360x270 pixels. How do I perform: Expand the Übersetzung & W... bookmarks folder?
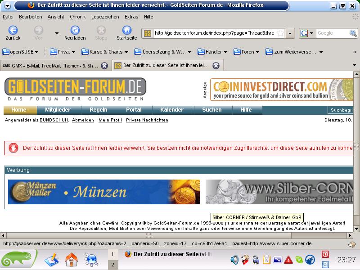(162, 52)
